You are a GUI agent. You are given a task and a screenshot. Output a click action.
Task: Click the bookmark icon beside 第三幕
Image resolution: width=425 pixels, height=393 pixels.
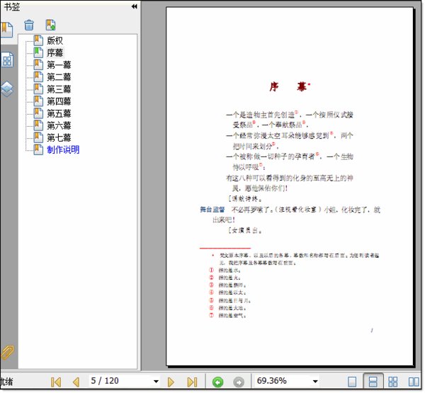tap(38, 89)
